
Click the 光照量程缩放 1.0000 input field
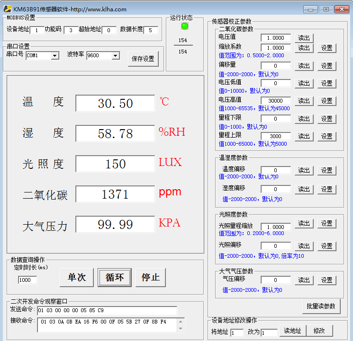(x=276, y=227)
